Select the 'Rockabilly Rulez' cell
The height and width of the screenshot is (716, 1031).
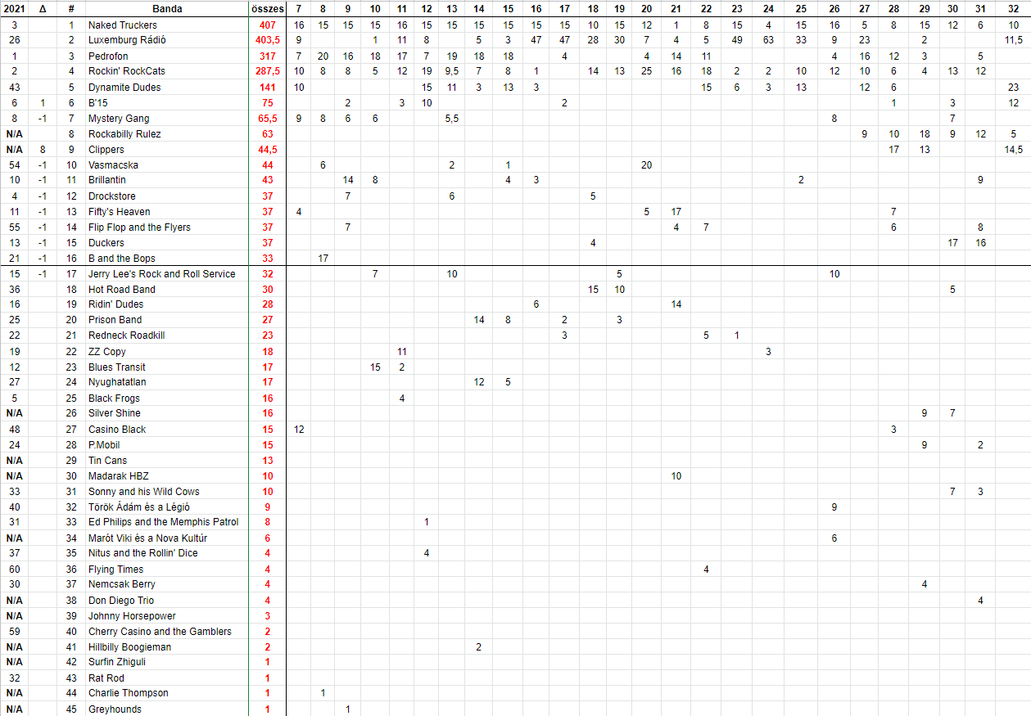point(167,134)
